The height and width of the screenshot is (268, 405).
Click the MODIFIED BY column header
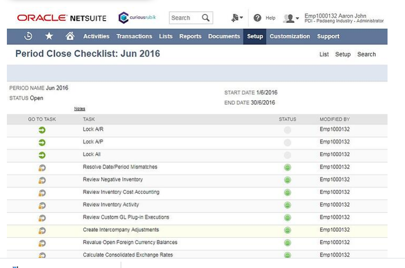(x=335, y=119)
